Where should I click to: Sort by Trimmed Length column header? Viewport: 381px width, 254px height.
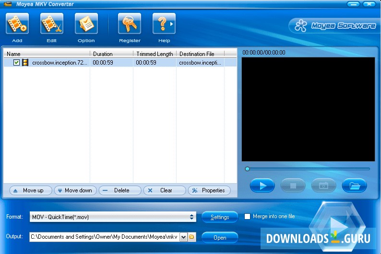pyautogui.click(x=155, y=54)
